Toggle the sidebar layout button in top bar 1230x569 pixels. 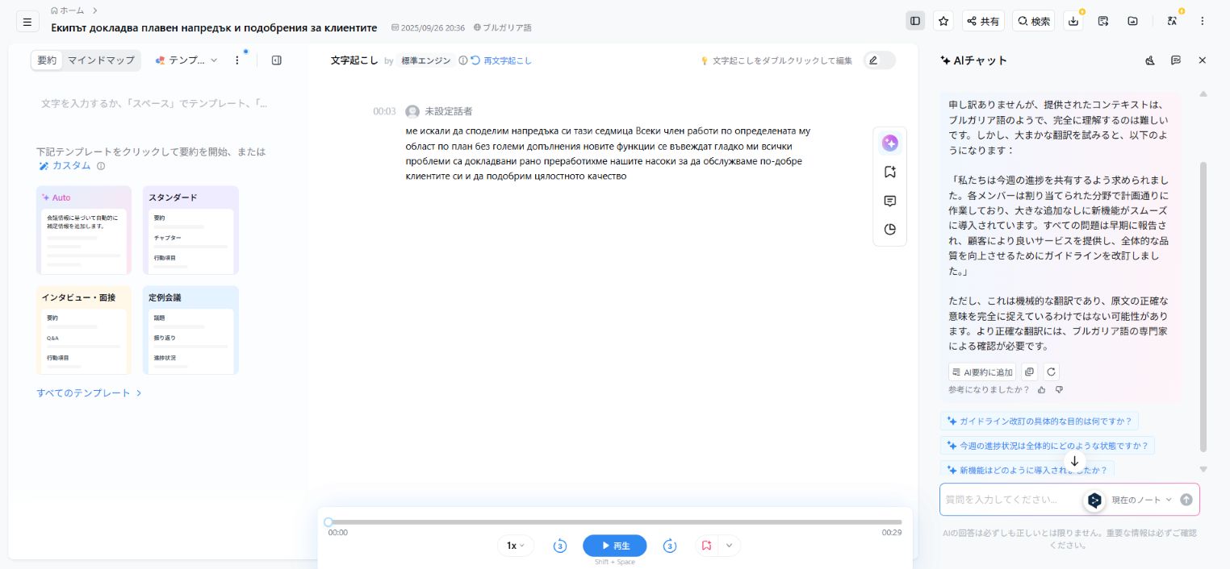pyautogui.click(x=915, y=22)
